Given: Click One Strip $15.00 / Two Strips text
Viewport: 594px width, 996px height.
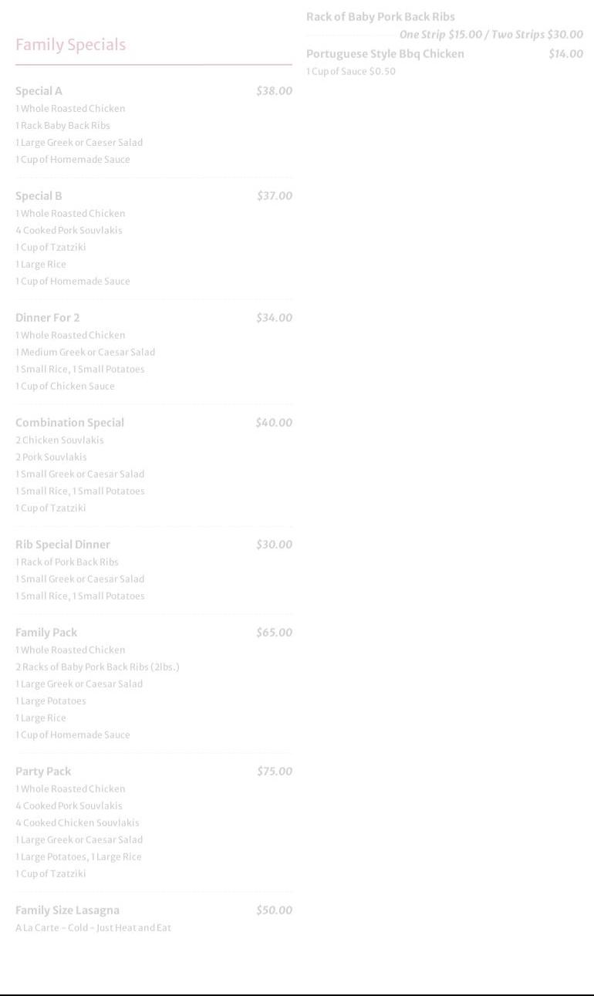Looking at the screenshot, I should pos(491,35).
